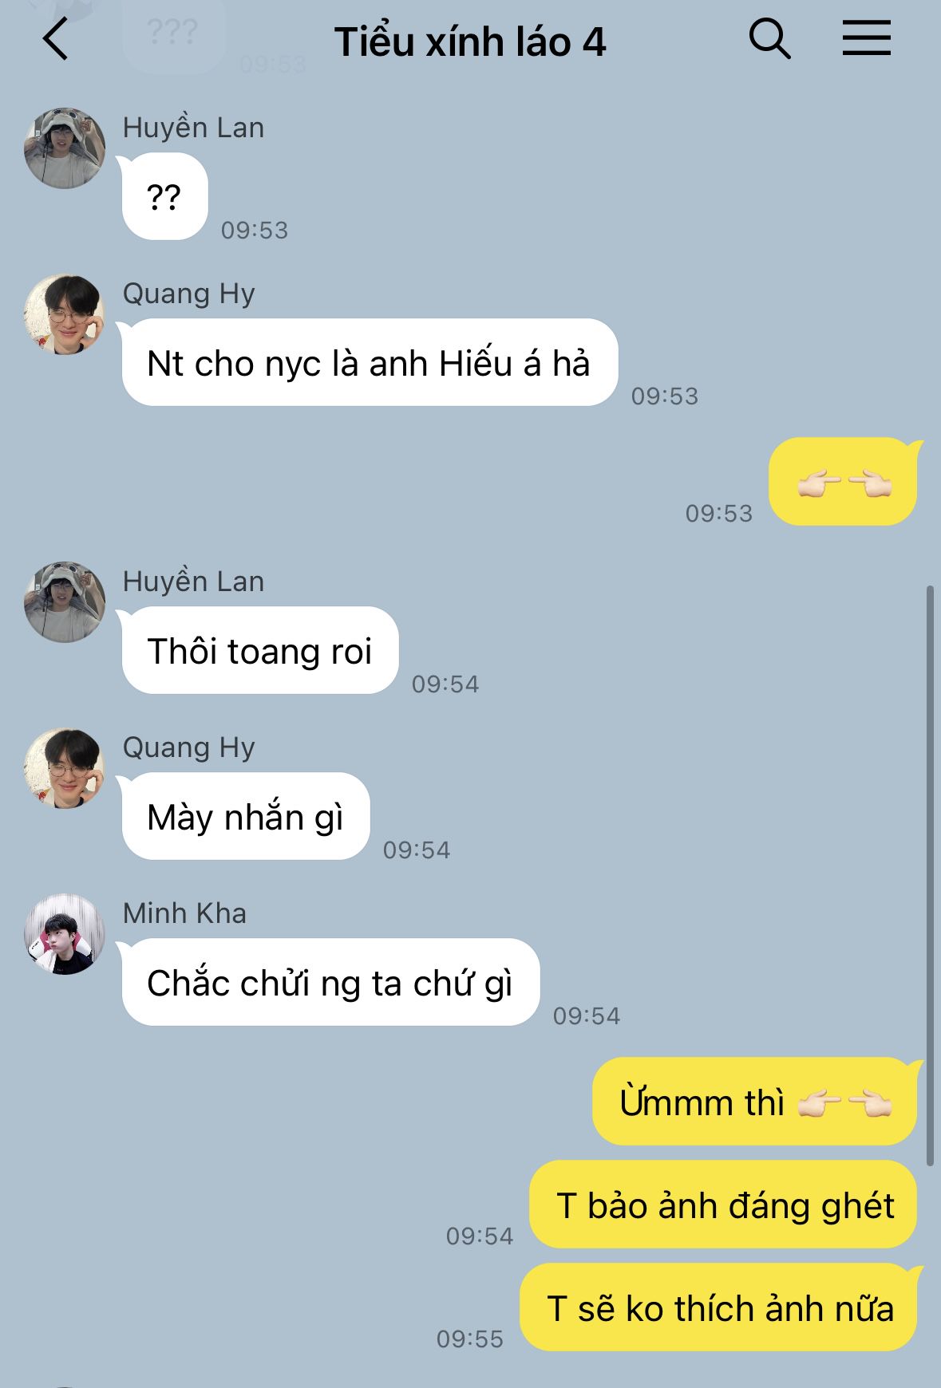This screenshot has width=941, height=1388.
Task: Tap Huyền Lan's avatar beside "Thôi toang roi"
Action: (65, 602)
